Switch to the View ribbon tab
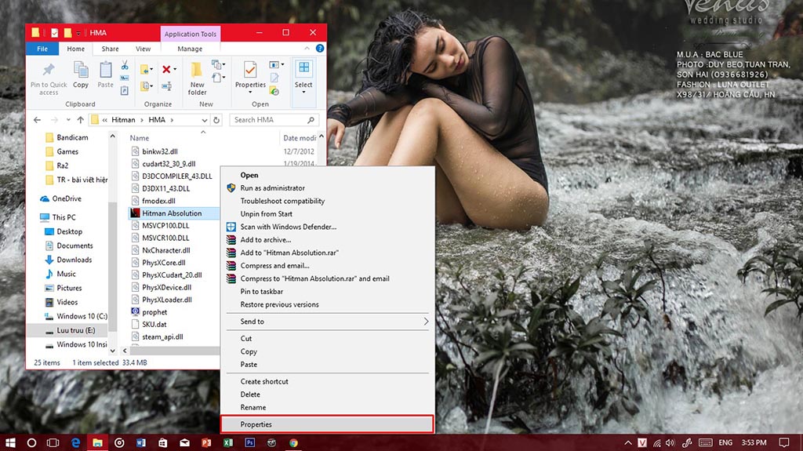803x451 pixels. tap(144, 49)
